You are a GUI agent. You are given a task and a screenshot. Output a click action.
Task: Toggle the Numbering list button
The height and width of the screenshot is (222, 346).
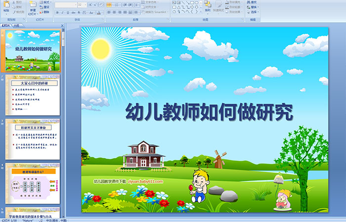coord(117,5)
